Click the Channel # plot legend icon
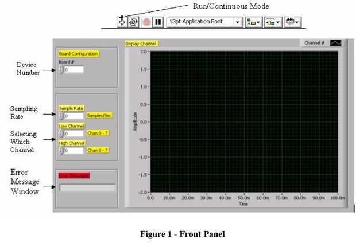The height and width of the screenshot is (243, 356). (x=335, y=43)
